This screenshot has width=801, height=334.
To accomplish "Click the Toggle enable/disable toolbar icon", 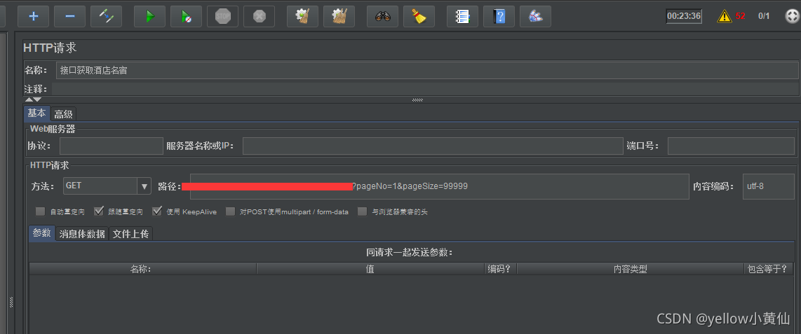I will tap(106, 16).
